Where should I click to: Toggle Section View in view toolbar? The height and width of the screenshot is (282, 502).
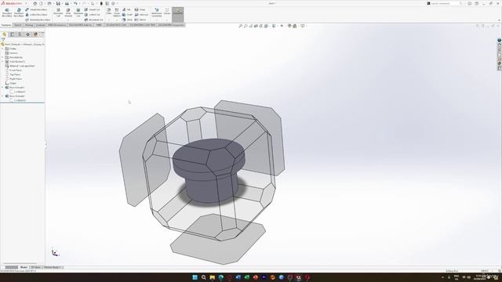click(256, 26)
